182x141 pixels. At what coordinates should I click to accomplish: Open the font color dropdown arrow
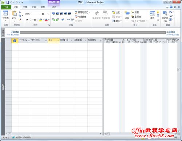[49, 20]
